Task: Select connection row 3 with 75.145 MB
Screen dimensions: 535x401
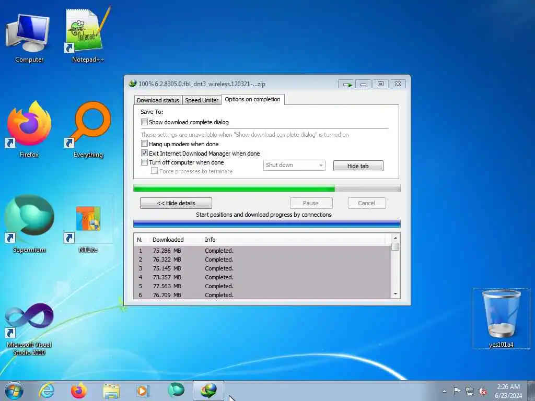Action: (x=262, y=268)
